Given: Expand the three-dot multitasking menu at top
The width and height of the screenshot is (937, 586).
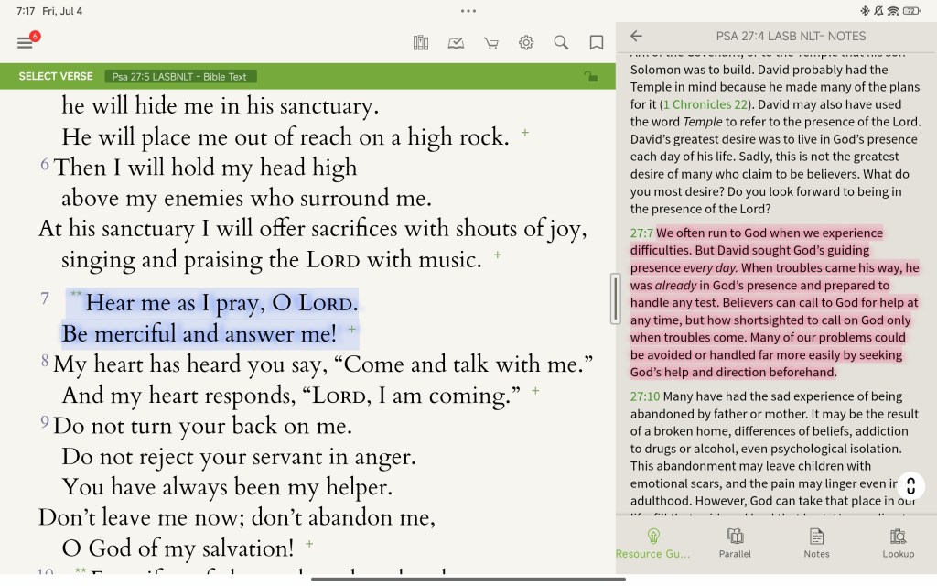Looking at the screenshot, I should [x=468, y=11].
